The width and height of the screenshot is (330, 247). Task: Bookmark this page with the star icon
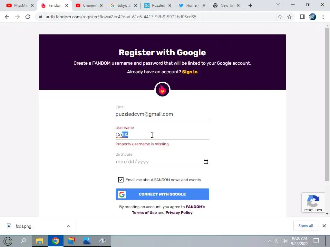[x=289, y=17]
